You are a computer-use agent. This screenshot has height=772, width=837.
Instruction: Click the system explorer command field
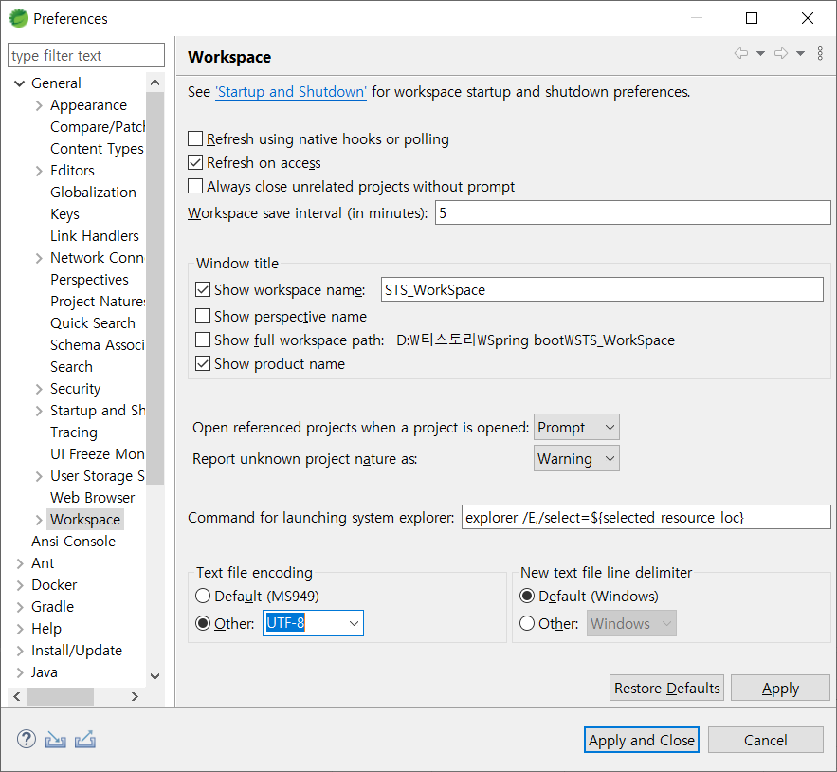(x=646, y=517)
